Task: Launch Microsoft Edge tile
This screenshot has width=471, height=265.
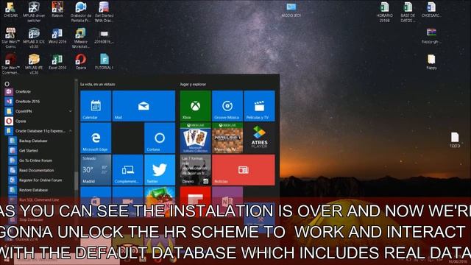Action: (96, 138)
